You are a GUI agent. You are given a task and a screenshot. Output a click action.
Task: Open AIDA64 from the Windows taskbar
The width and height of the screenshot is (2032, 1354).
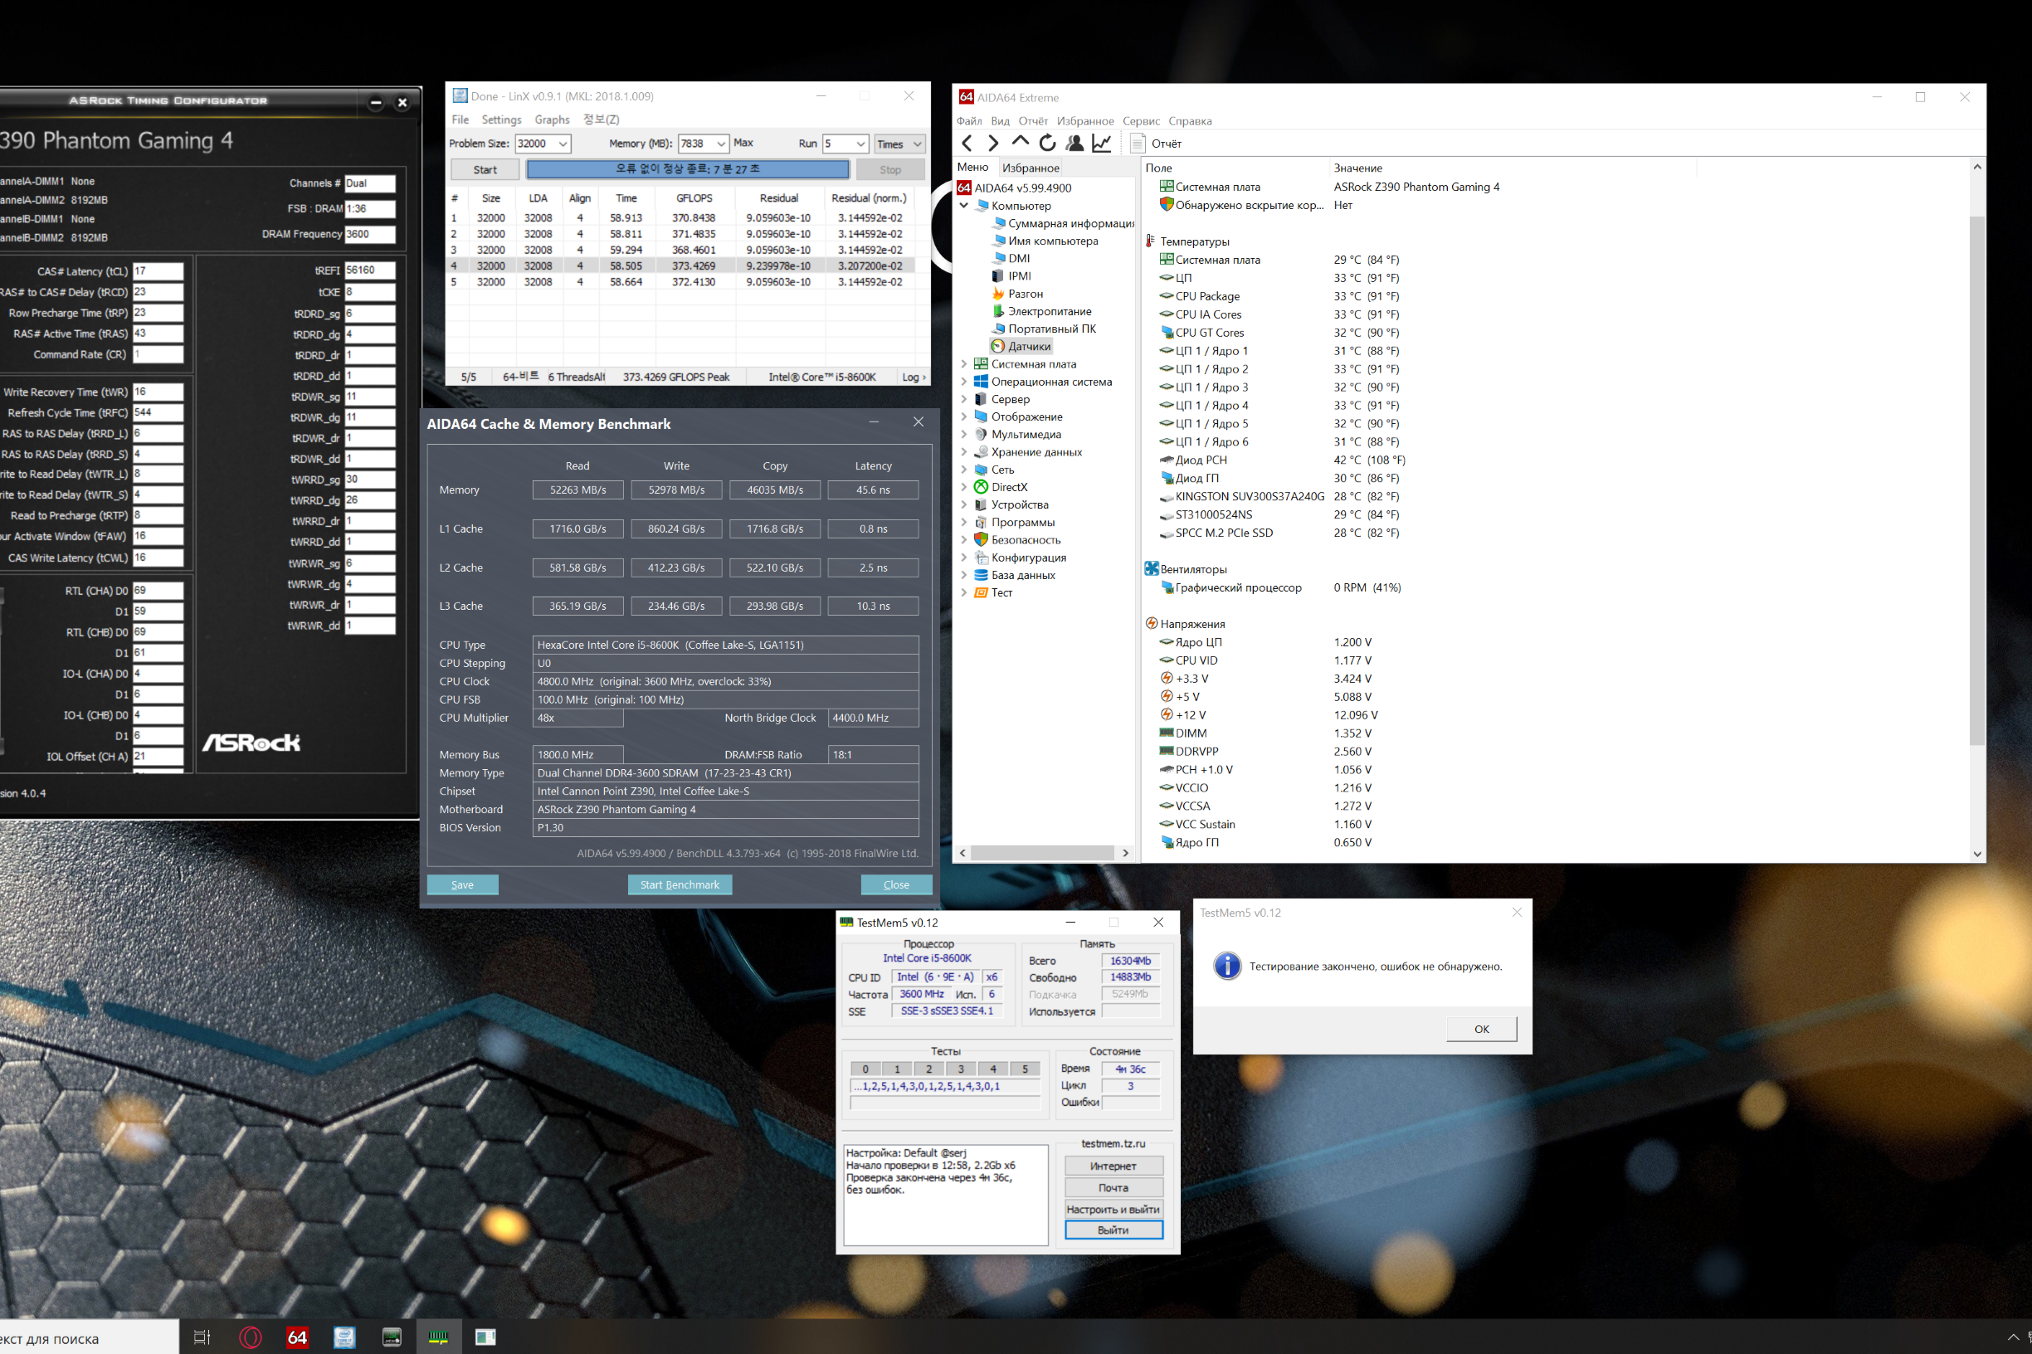[x=297, y=1337]
